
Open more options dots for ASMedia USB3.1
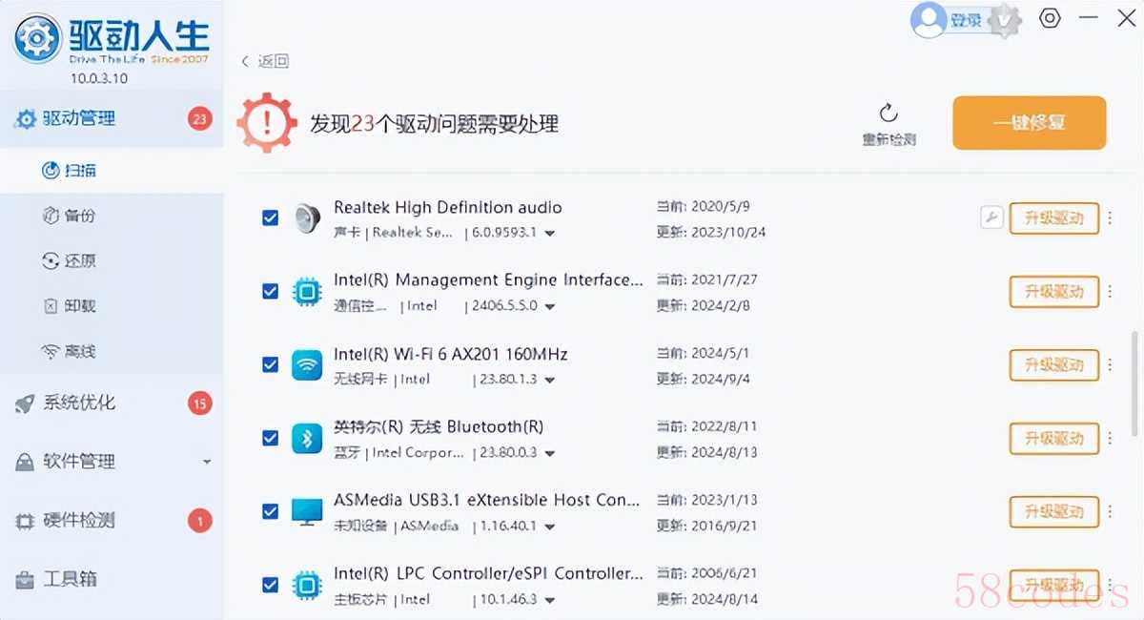click(1110, 512)
